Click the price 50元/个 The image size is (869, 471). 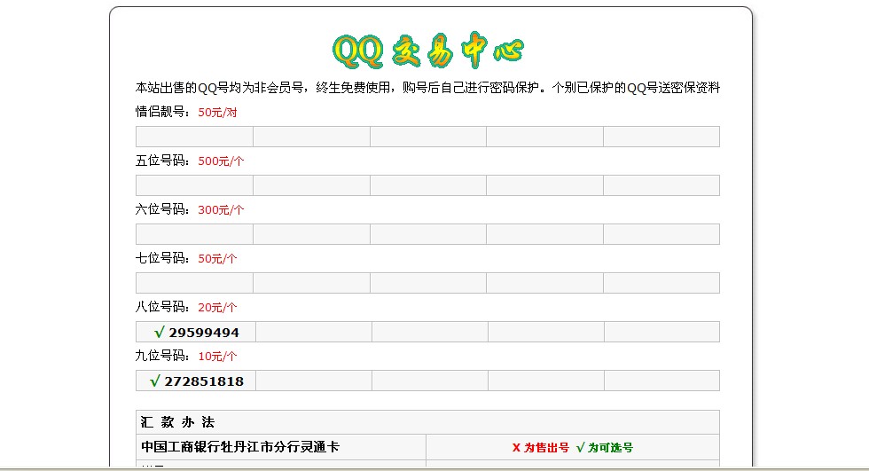coord(217,259)
